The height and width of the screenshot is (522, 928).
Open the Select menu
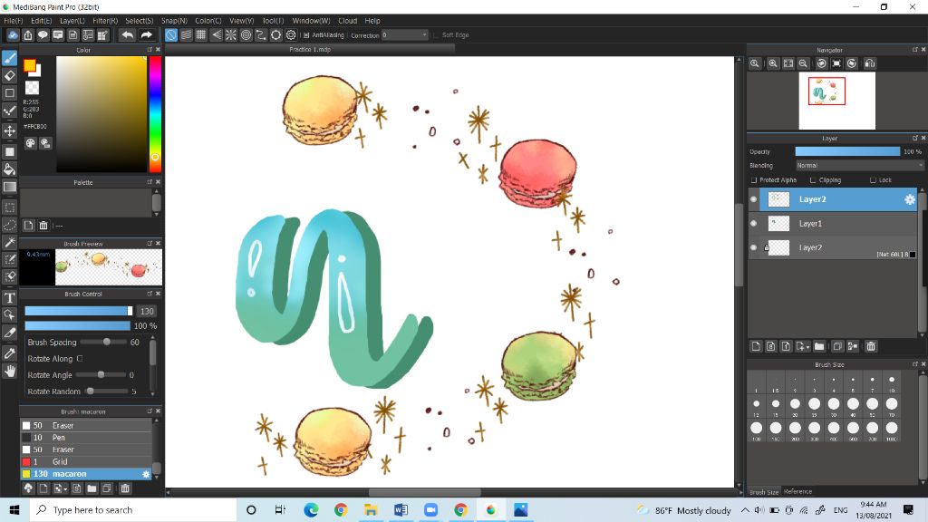pos(139,21)
